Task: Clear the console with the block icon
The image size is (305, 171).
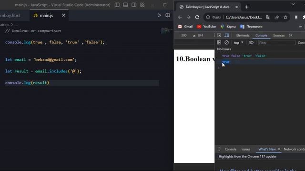Action: point(227,42)
